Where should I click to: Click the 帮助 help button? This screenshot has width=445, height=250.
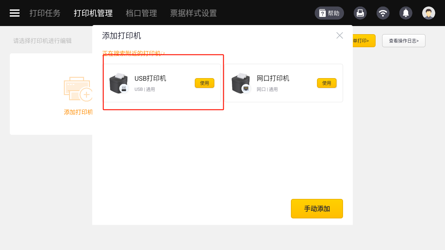329,13
